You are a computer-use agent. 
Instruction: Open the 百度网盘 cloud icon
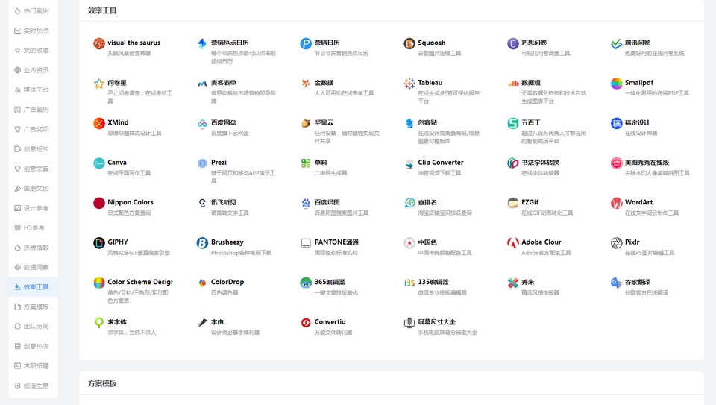[202, 123]
